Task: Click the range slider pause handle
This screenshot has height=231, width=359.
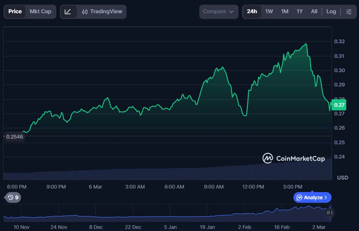Action: [329, 213]
